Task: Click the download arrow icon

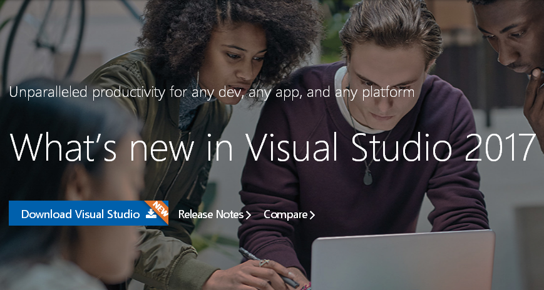Action: click(151, 214)
